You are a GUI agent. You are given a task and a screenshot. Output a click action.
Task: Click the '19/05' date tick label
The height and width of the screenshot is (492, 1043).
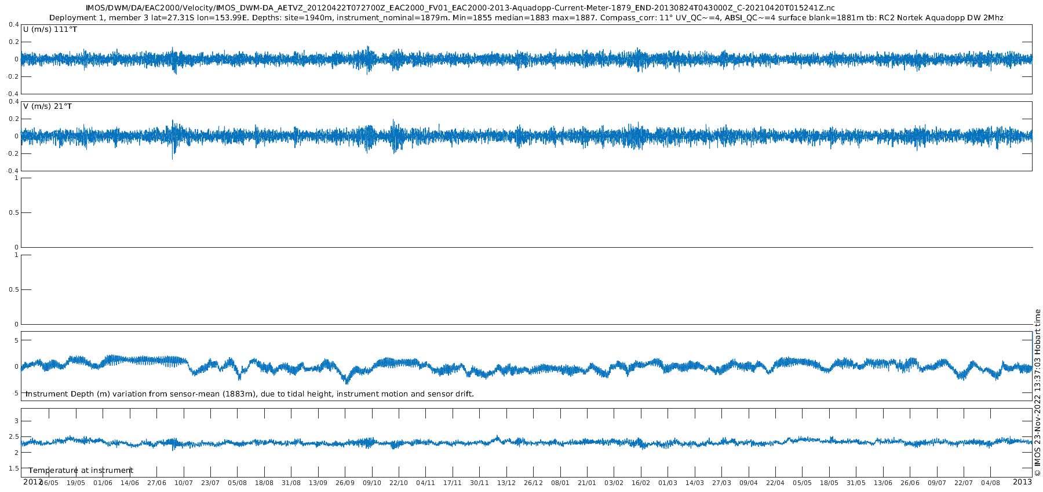pos(76,483)
